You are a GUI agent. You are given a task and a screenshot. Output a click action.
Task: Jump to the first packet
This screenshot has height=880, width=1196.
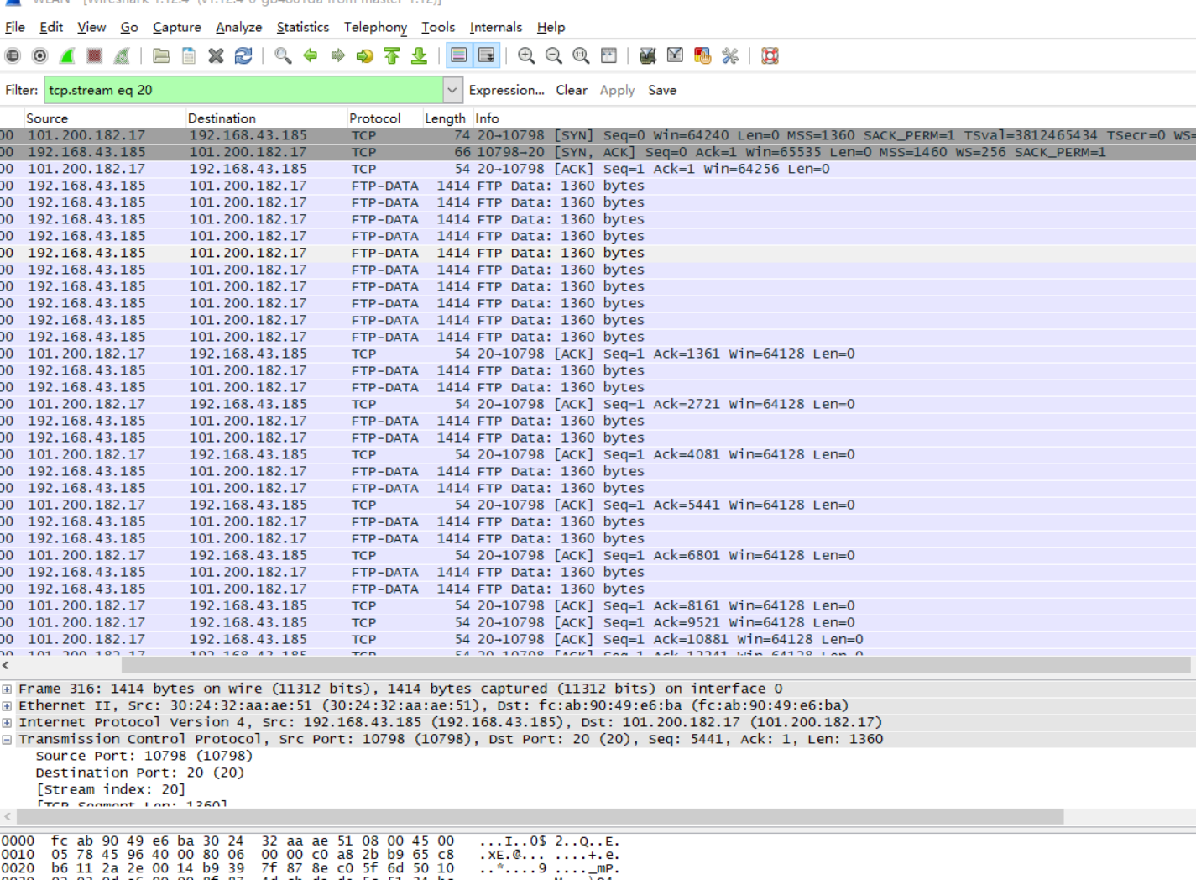[x=392, y=55]
